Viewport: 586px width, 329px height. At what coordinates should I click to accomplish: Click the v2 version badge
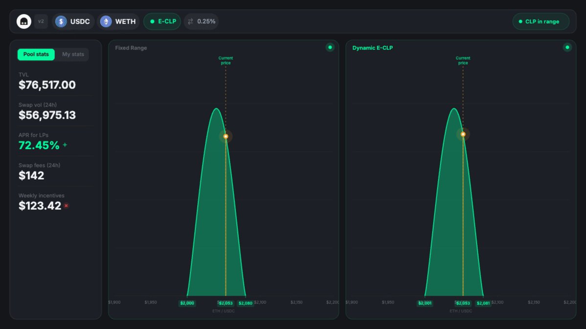click(x=41, y=21)
